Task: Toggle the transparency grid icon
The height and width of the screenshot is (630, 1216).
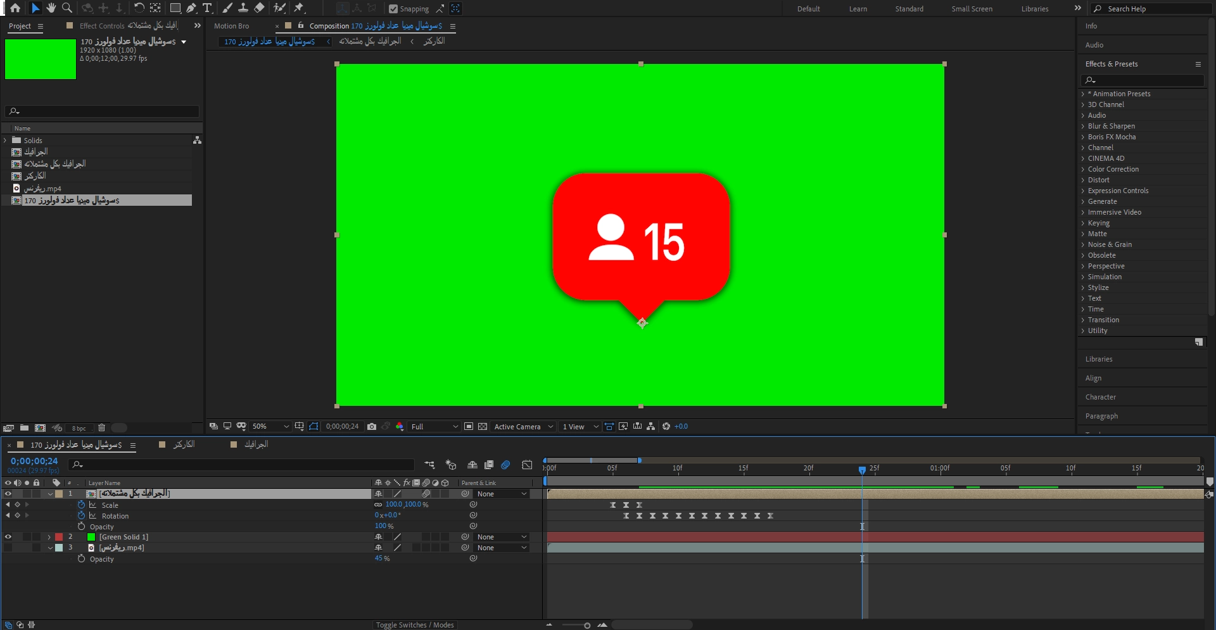Action: click(x=483, y=427)
